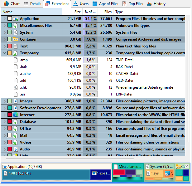Click the Users tab people icon
Viewport: 192px width, 186px height.
[x=75, y=4]
